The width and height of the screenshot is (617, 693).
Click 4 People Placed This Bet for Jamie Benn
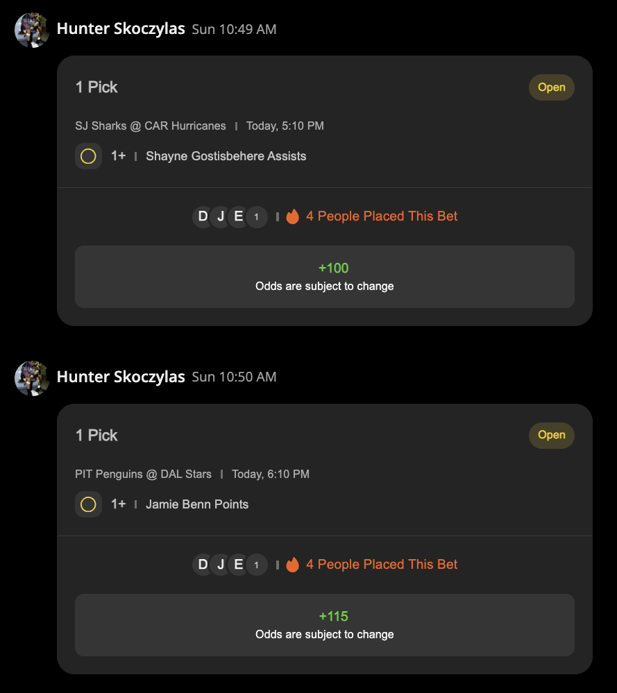point(382,565)
